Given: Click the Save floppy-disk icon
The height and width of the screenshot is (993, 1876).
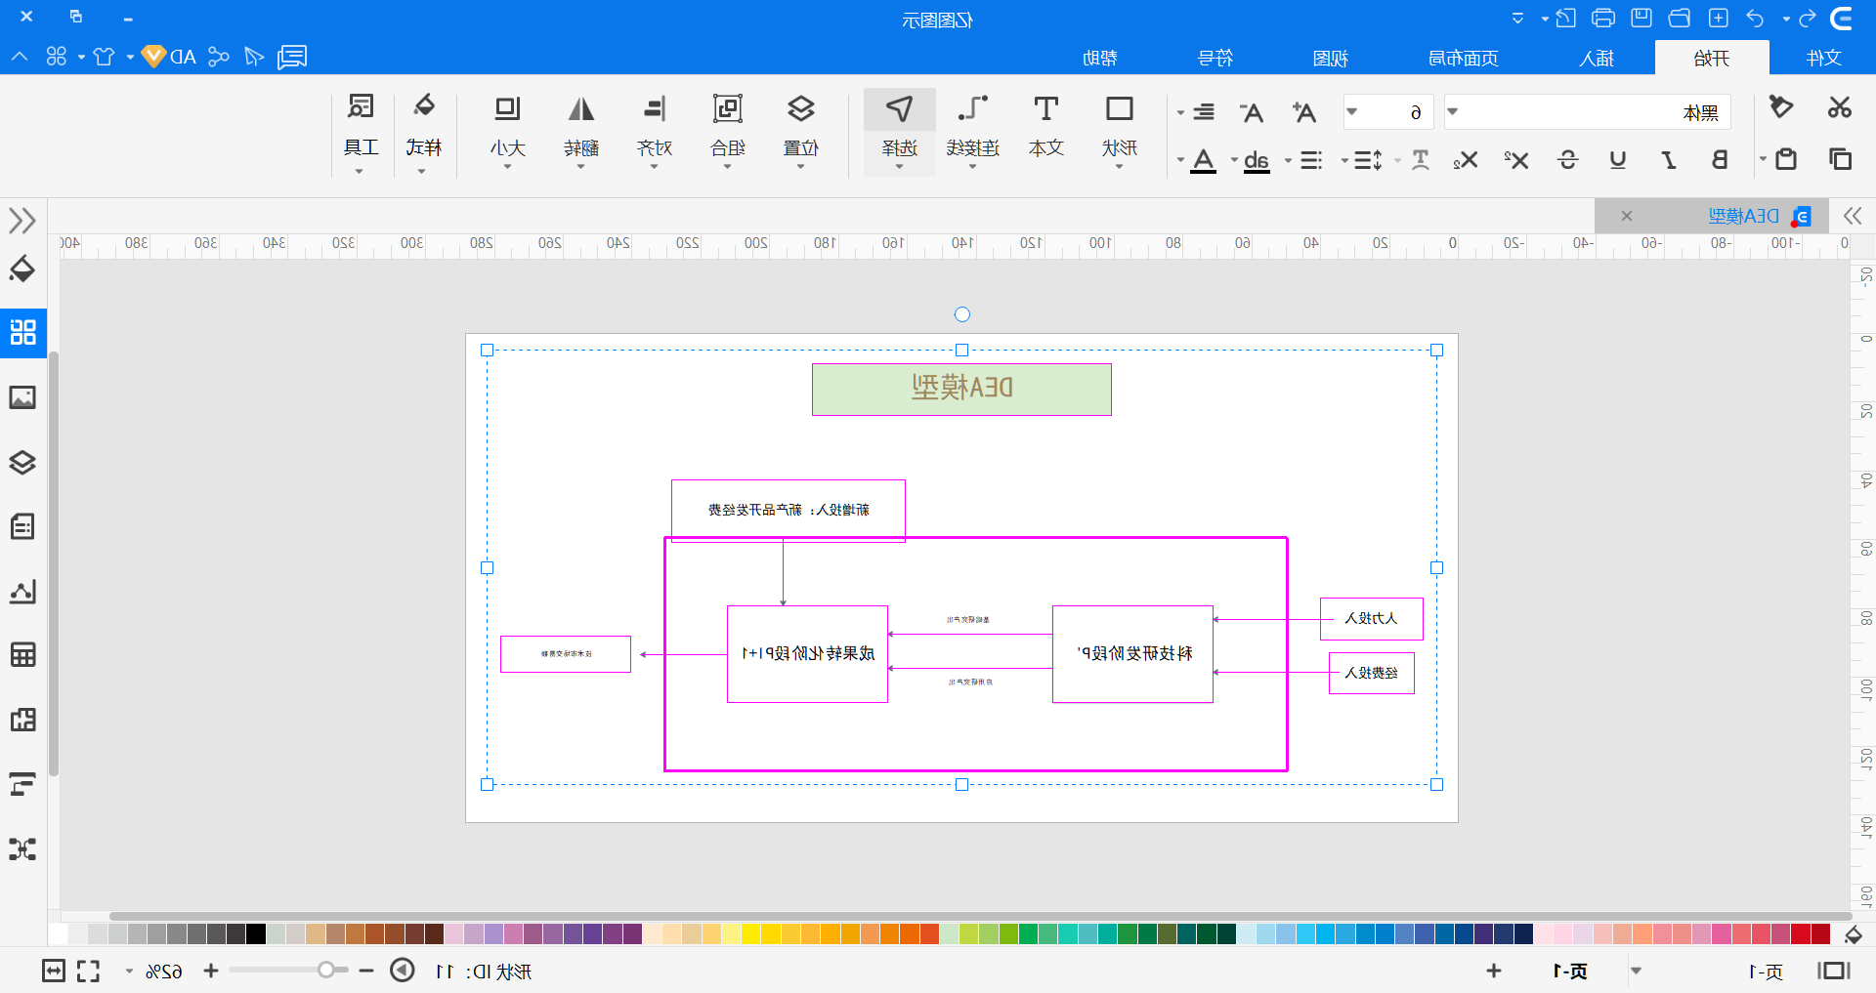Looking at the screenshot, I should 1641,18.
